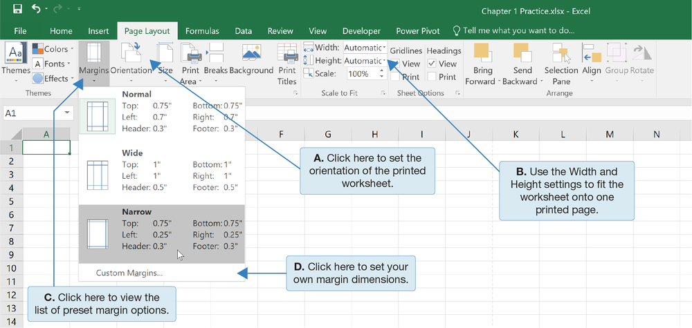The image size is (692, 328).
Task: Open the File tab
Action: (20, 31)
